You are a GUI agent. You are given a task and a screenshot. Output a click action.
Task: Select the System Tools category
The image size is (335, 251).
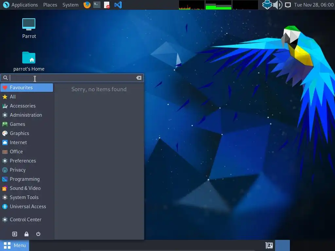pos(27,198)
